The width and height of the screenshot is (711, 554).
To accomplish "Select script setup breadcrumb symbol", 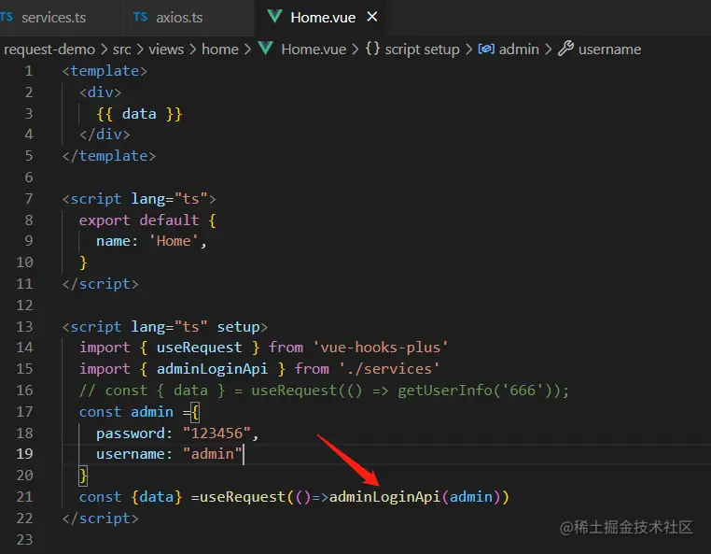I will [x=422, y=49].
